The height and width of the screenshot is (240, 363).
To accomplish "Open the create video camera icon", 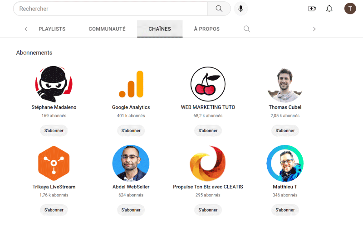I will pyautogui.click(x=312, y=9).
